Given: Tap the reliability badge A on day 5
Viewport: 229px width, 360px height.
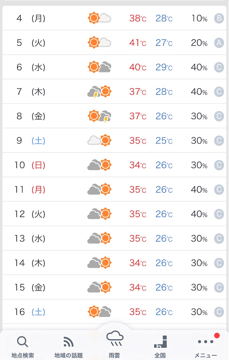Looking at the screenshot, I should [219, 43].
